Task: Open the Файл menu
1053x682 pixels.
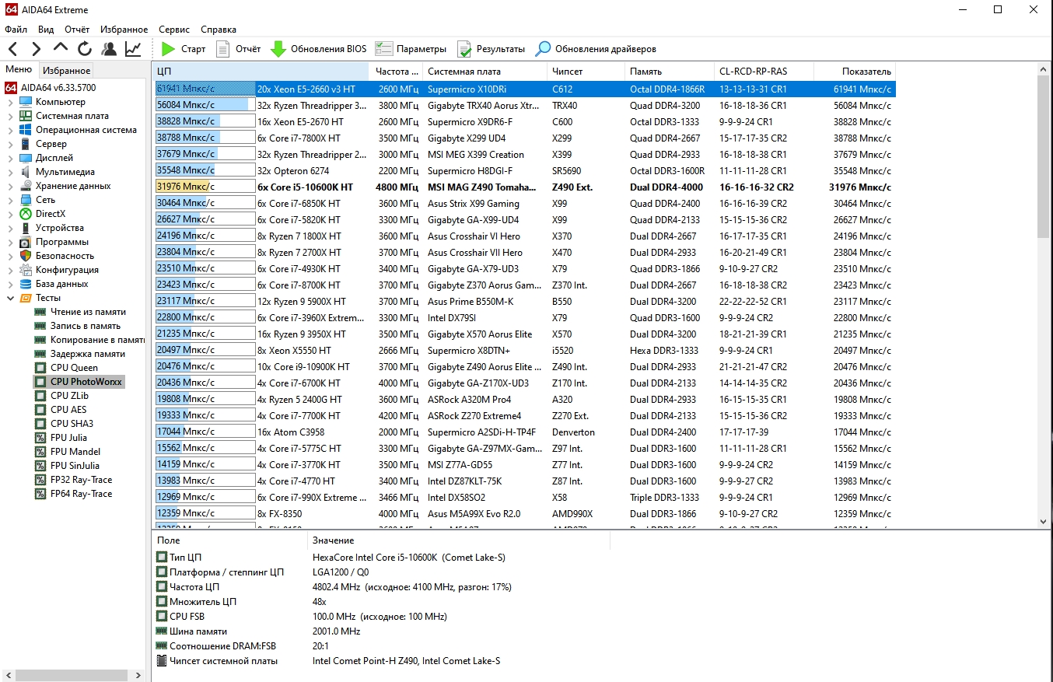Action: [x=16, y=30]
